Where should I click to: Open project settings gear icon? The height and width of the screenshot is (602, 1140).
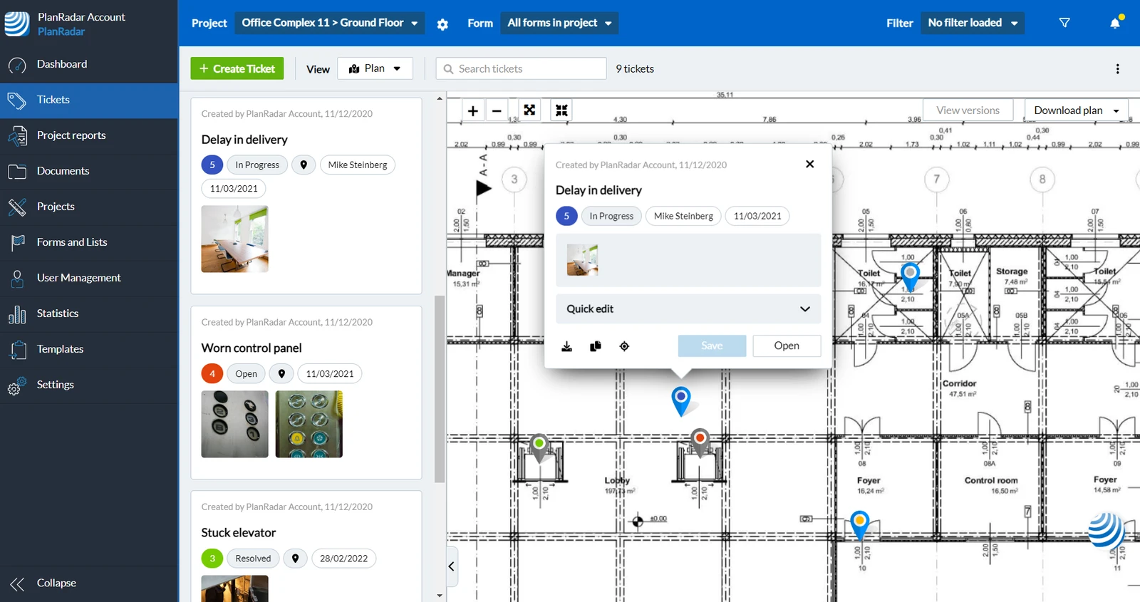442,24
